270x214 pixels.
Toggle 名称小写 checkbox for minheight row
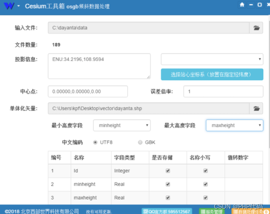click(205, 184)
